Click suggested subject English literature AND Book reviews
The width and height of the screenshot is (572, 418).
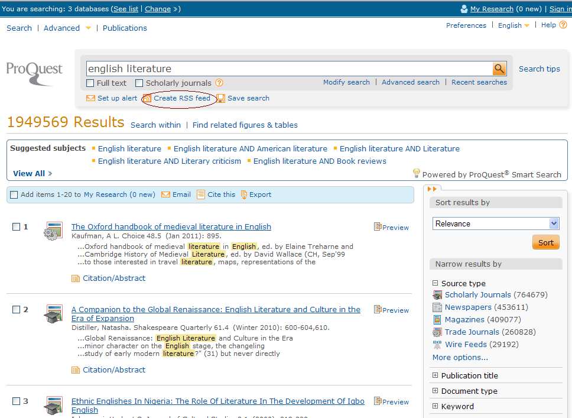[x=320, y=161]
